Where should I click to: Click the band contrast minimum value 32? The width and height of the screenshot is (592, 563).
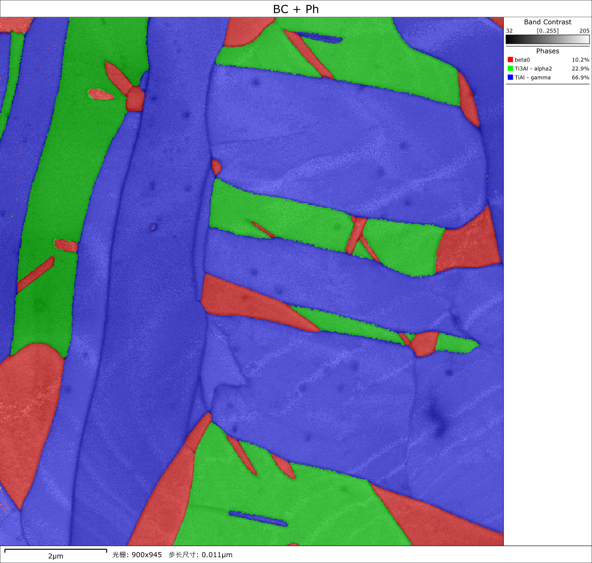pos(509,30)
